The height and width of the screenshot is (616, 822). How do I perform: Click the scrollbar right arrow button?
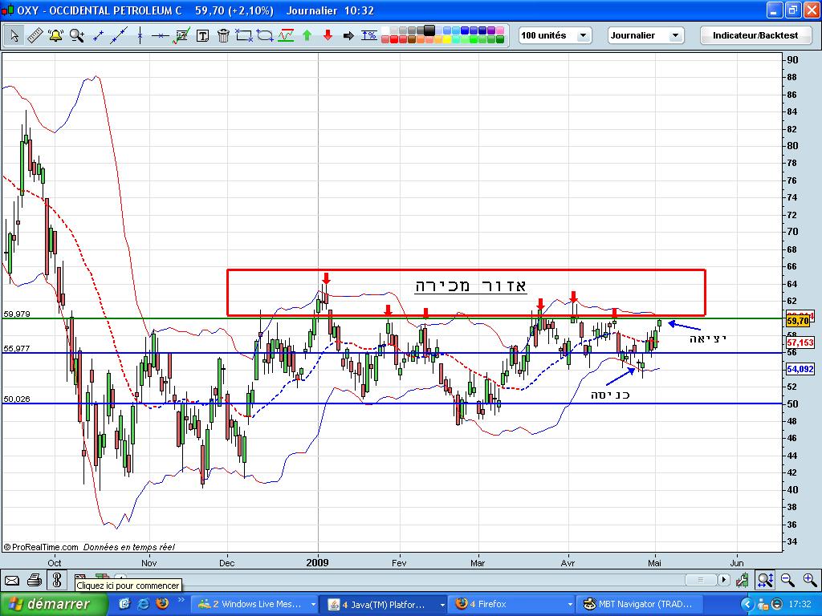pyautogui.click(x=724, y=580)
